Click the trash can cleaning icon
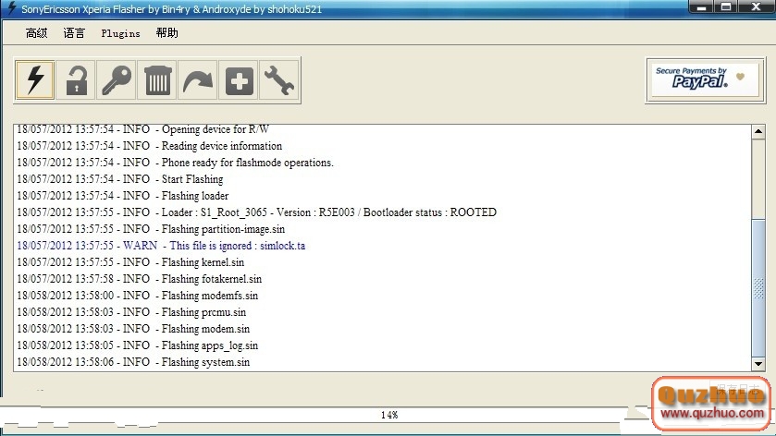Screen dimensions: 776x436 click(157, 80)
